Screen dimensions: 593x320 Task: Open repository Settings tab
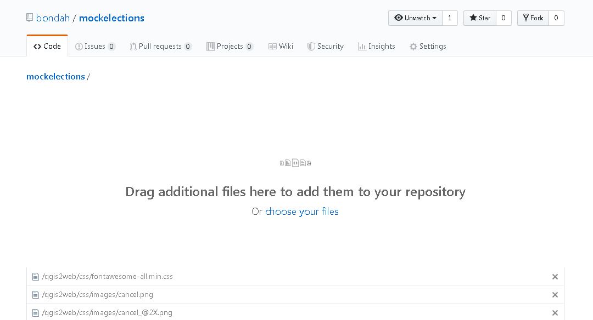(x=428, y=47)
